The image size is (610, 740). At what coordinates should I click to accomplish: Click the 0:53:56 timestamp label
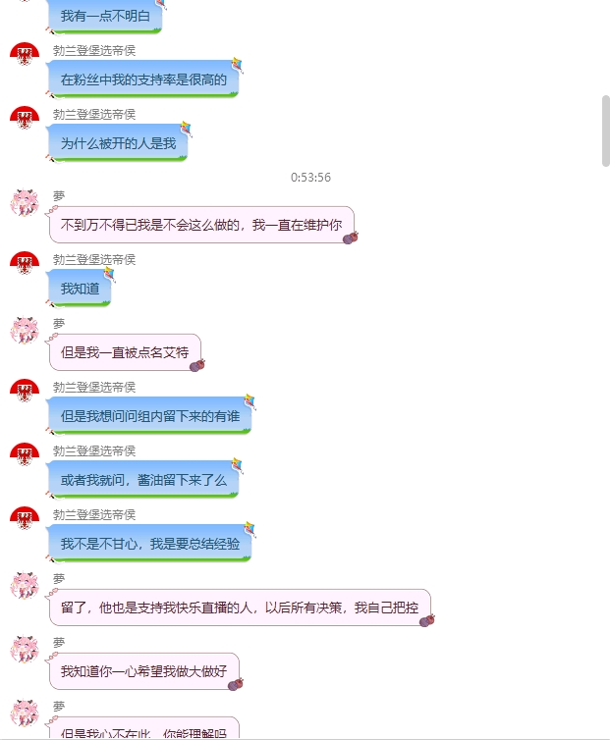click(310, 178)
